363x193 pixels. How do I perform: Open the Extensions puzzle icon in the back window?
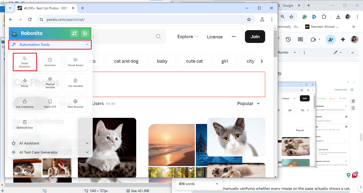[x=324, y=17]
